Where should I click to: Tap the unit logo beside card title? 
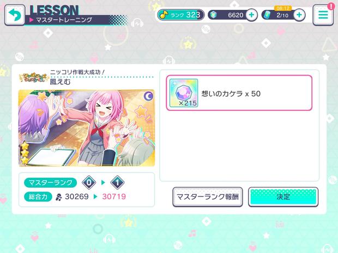tap(34, 78)
